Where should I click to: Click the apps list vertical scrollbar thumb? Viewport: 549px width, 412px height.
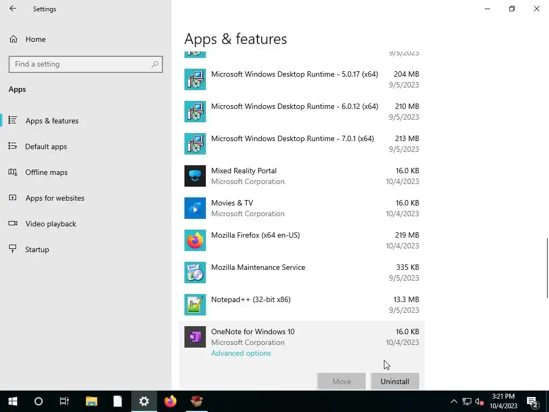click(547, 268)
